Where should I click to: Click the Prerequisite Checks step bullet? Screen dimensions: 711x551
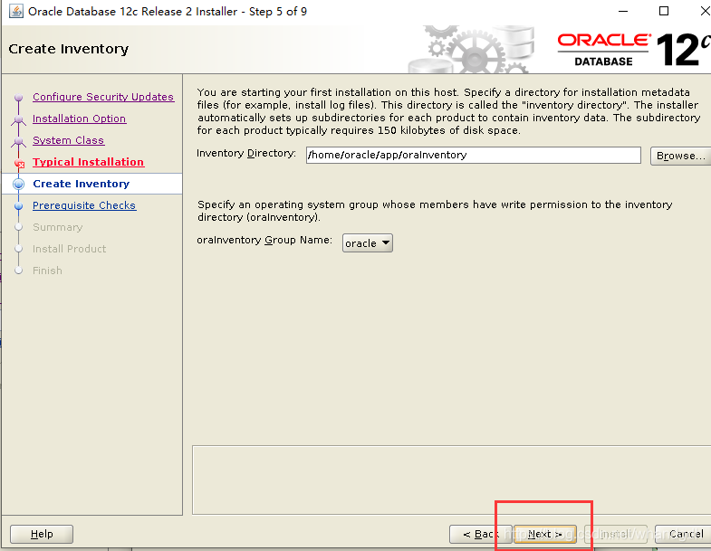(x=19, y=206)
